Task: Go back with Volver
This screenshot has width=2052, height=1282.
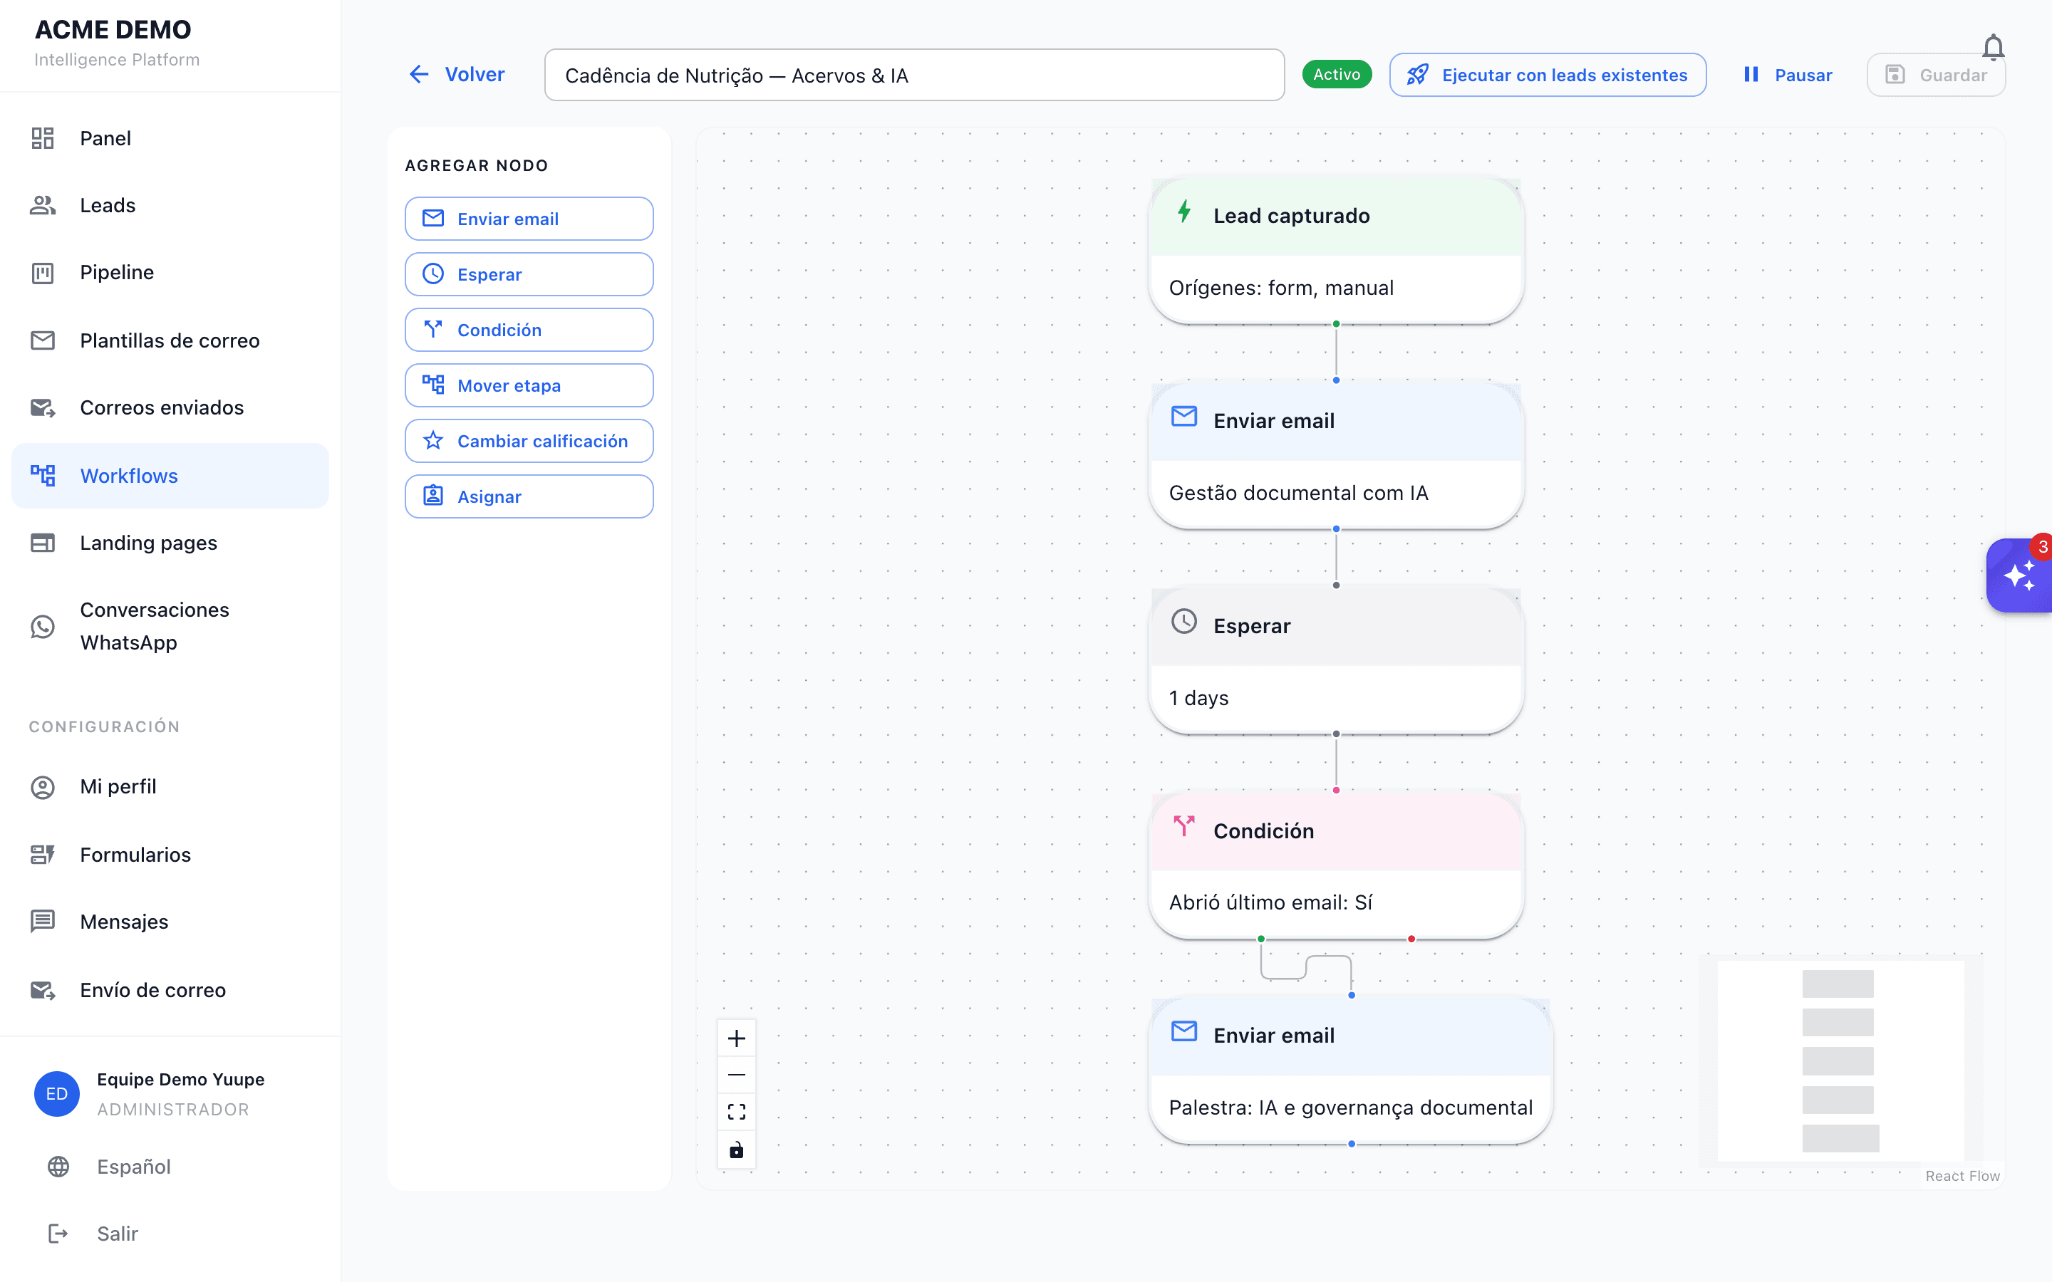Action: click(457, 75)
